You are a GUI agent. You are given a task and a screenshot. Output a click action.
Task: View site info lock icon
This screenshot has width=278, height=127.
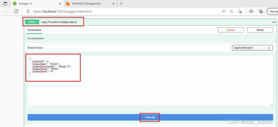click(x=28, y=11)
